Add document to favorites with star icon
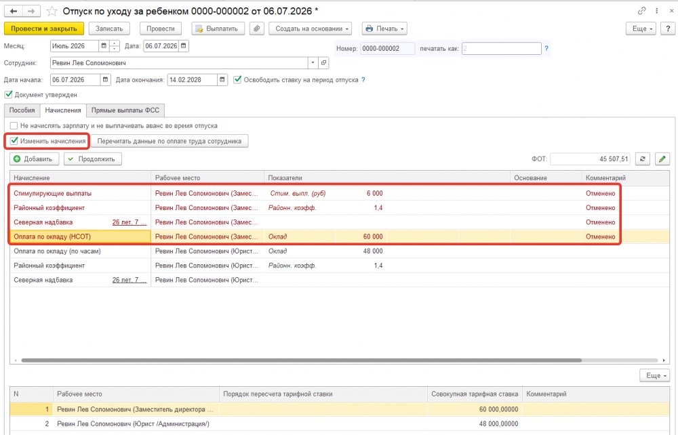This screenshot has width=678, height=435. coord(52,12)
